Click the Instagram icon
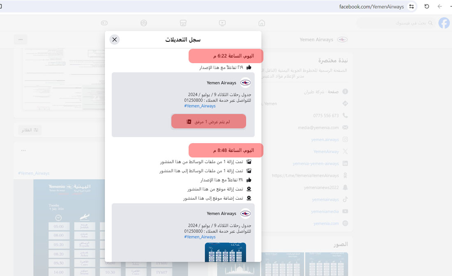Image resolution: width=452 pixels, height=276 pixels. point(345,139)
